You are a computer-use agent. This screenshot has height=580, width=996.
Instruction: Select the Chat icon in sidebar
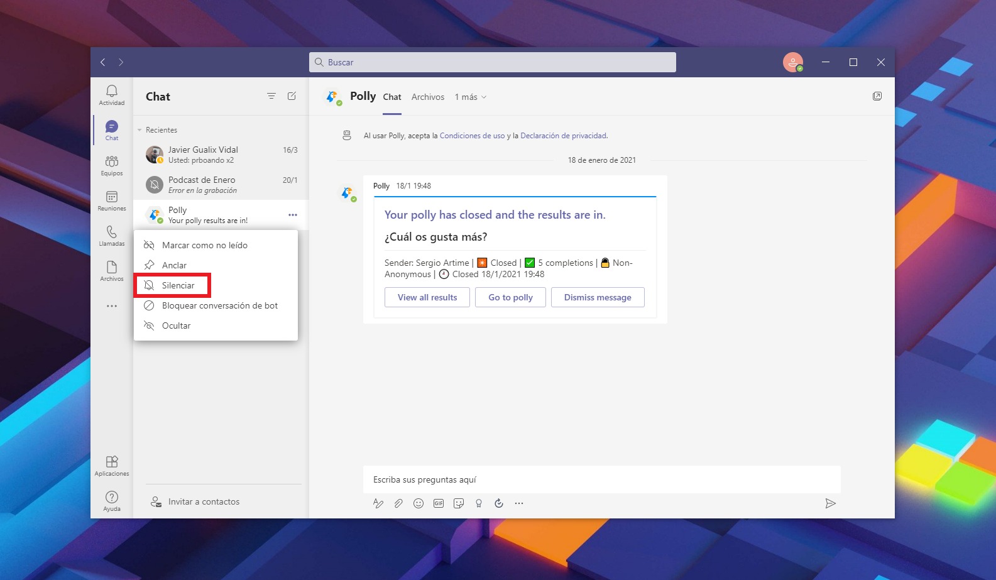(112, 130)
